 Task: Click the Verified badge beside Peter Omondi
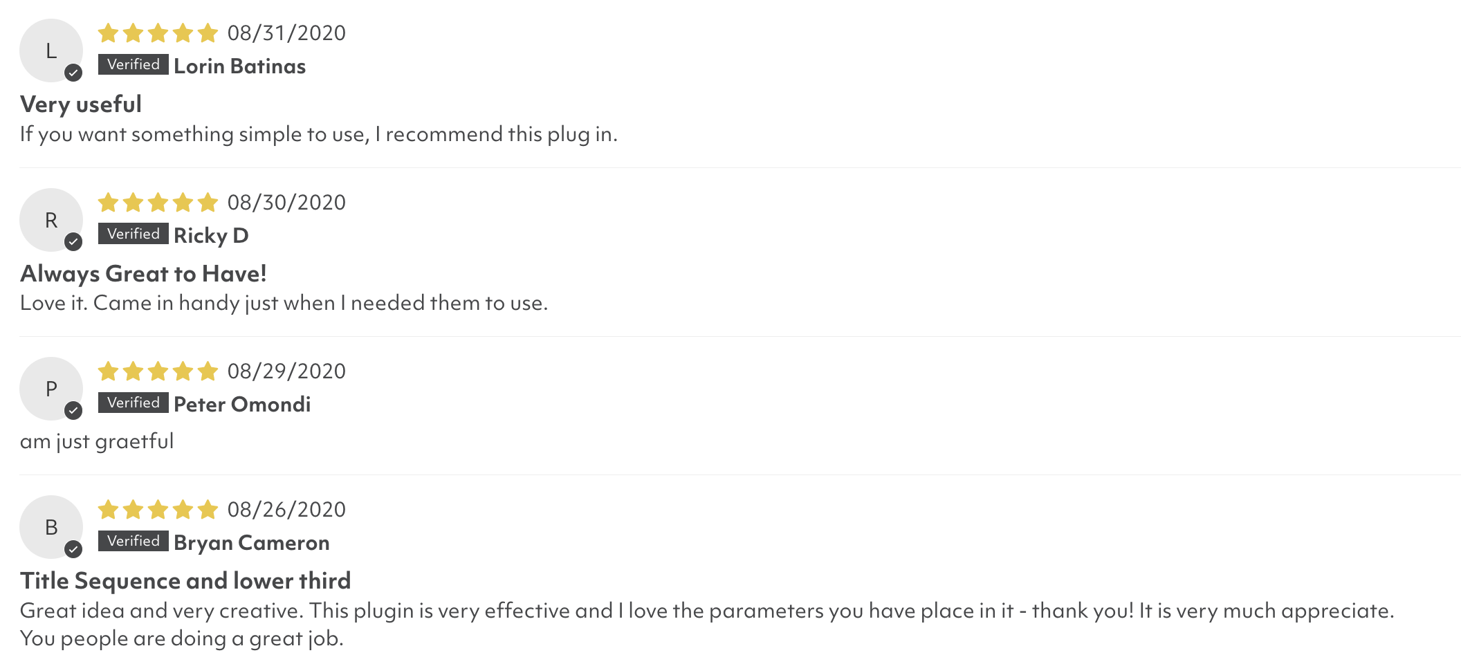pos(133,403)
